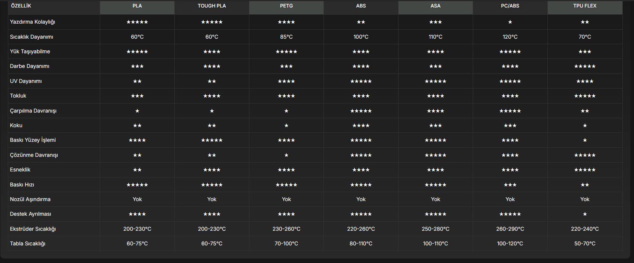Select the Koku row label
Image resolution: width=634 pixels, height=263 pixels.
(x=16, y=125)
